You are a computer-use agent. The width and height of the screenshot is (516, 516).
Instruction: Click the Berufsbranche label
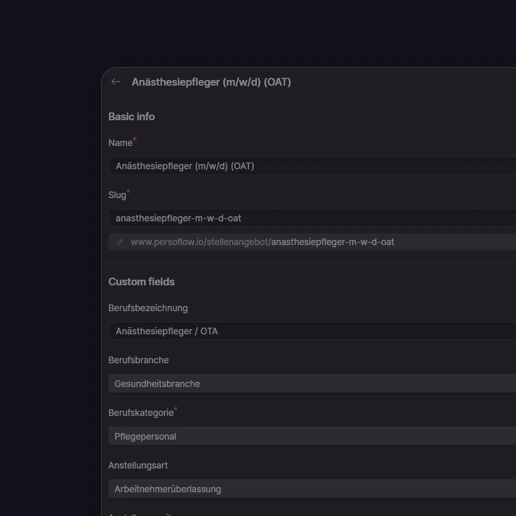click(x=138, y=360)
